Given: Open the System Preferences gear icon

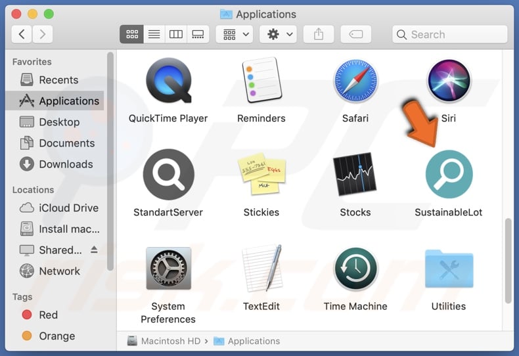Looking at the screenshot, I should coord(168,269).
